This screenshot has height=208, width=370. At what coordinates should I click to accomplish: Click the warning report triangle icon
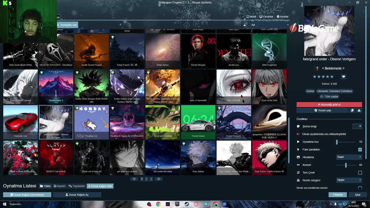coord(359,110)
